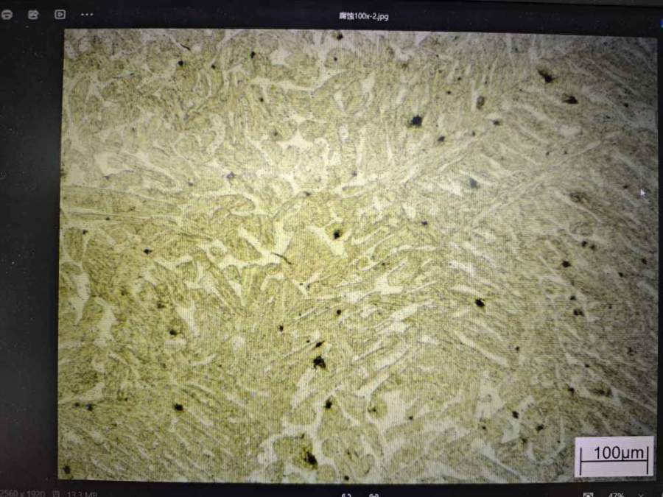Open the edit image tool

(x=33, y=15)
